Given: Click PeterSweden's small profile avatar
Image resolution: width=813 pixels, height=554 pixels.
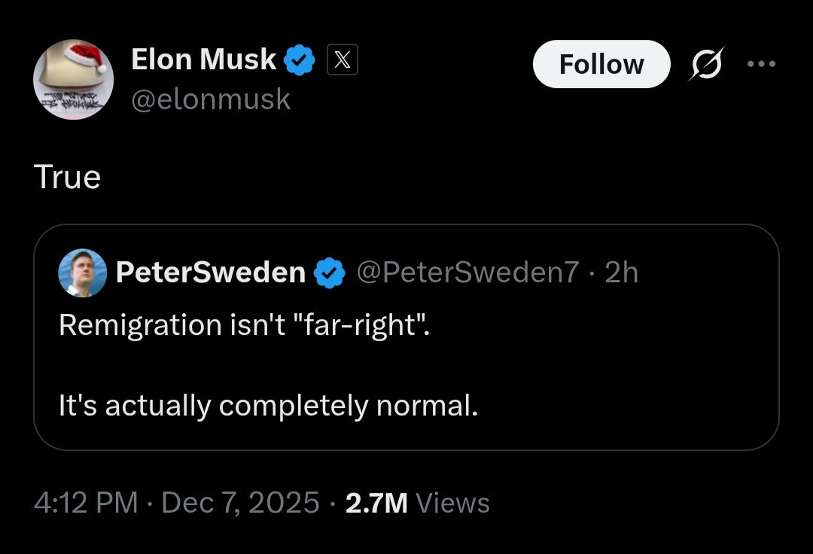Looking at the screenshot, I should (82, 272).
